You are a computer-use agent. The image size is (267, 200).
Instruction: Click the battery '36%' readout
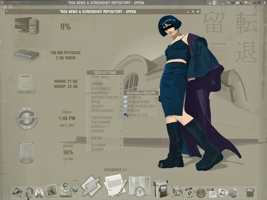click(68, 152)
